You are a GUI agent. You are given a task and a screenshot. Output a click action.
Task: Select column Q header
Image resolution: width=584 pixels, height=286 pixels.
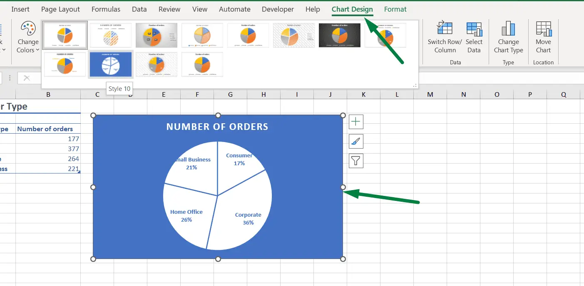coord(563,95)
